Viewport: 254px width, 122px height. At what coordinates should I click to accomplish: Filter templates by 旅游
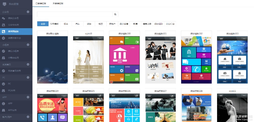(89, 24)
